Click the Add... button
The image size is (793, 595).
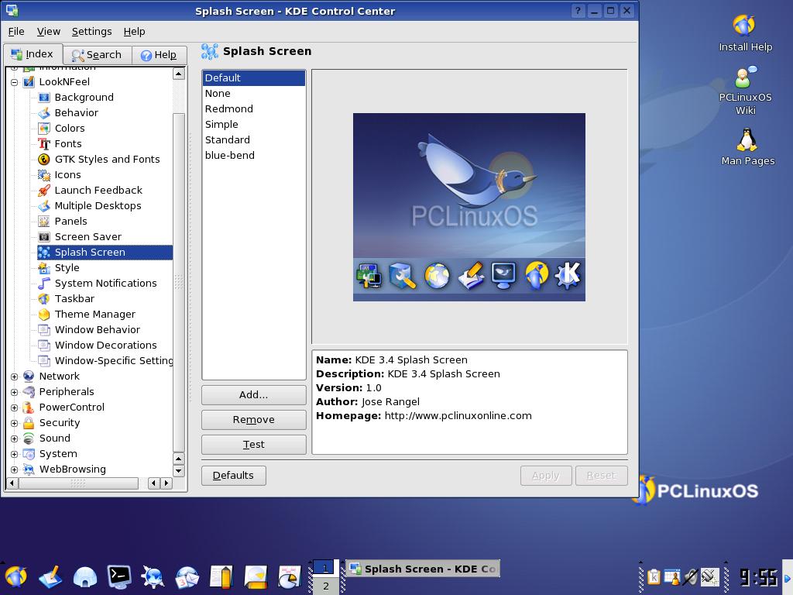(253, 394)
